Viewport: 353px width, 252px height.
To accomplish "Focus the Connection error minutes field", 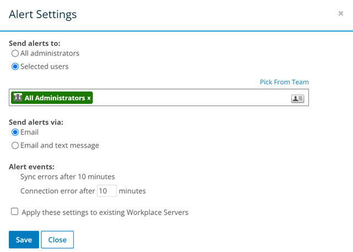I will tap(106, 191).
